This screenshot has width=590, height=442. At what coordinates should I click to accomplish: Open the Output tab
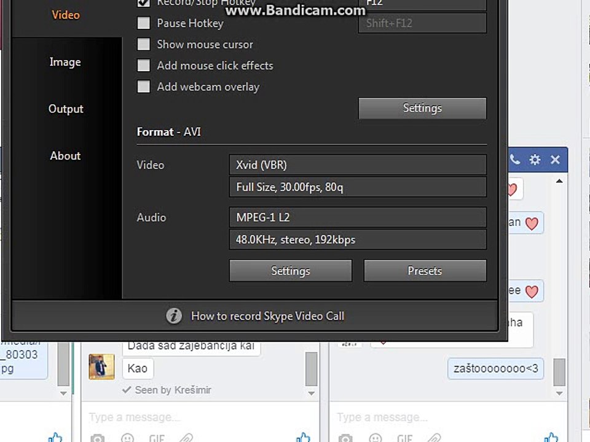point(66,109)
